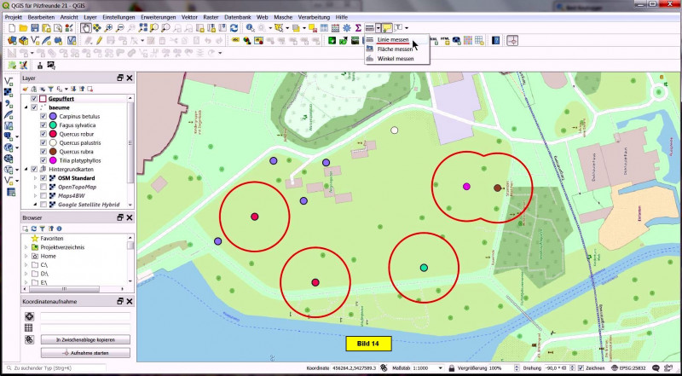Click the Open Project folder icon
Viewport: 682px width, 376px height.
(x=22, y=28)
